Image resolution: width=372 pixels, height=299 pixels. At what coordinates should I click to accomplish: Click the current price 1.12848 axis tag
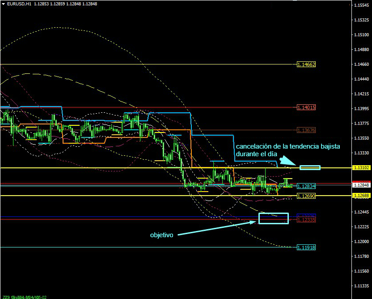pos(361,185)
